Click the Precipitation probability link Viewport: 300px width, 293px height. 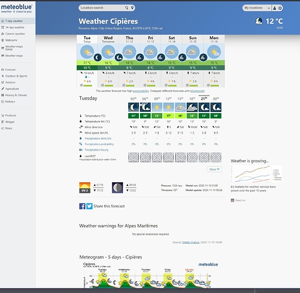tap(99, 144)
